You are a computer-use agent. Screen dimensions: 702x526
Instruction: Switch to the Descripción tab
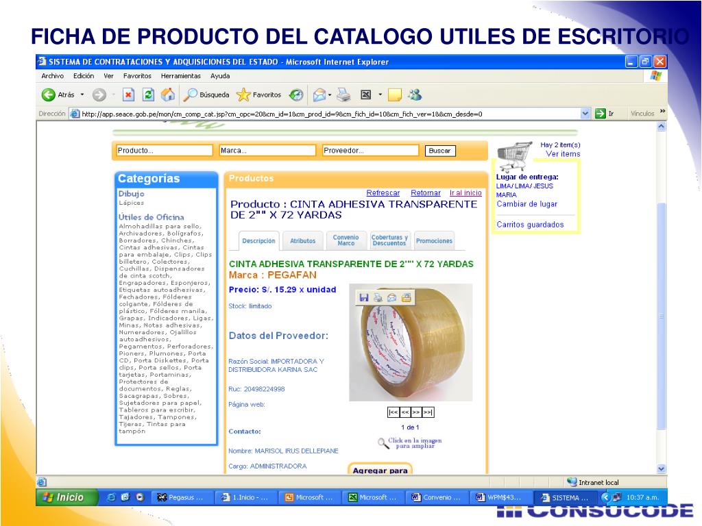258,240
